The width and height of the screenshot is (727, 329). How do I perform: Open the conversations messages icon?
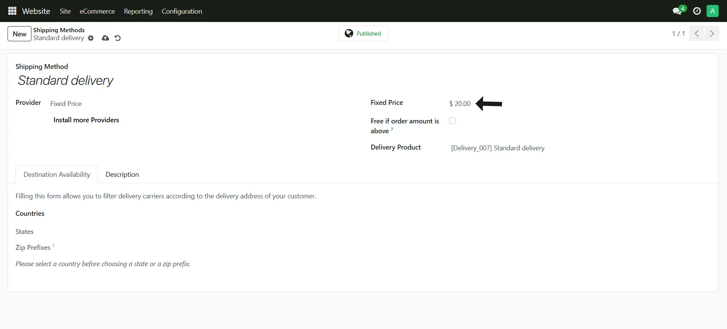pos(677,11)
